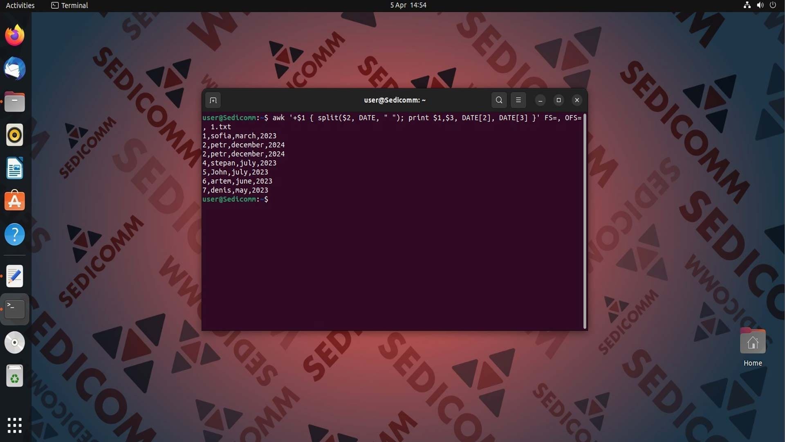This screenshot has height=442, width=785.
Task: Open Firefox from the dock
Action: (x=15, y=35)
